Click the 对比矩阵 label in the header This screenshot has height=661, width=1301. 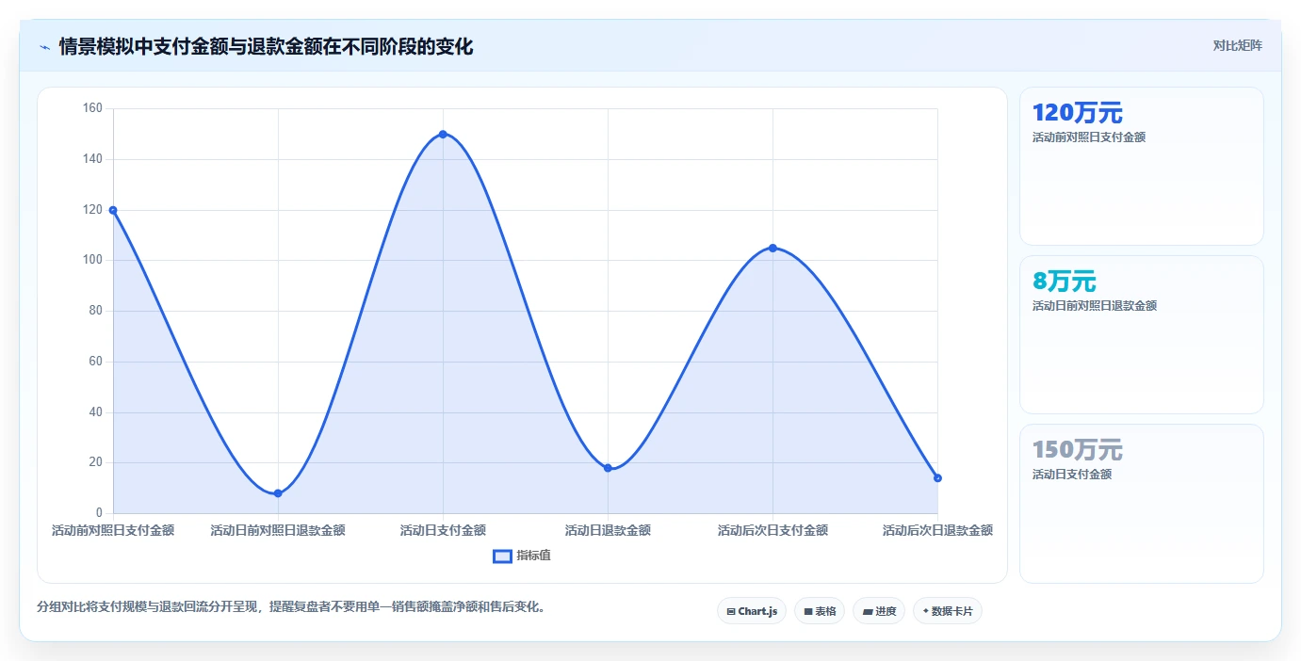[1237, 45]
